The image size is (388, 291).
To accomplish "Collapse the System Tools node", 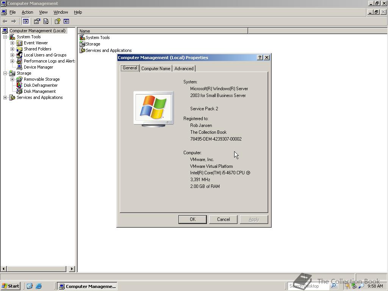I will point(5,37).
